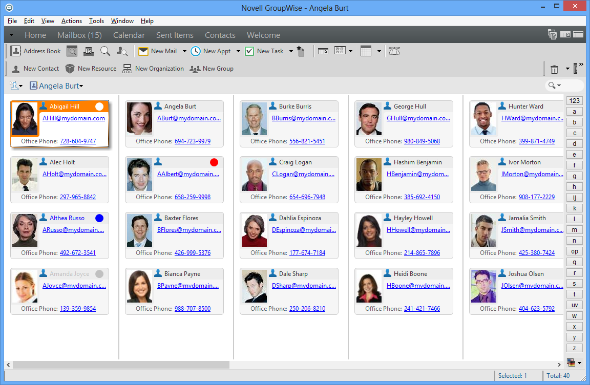Open the File menu
590x385 pixels.
pos(12,21)
